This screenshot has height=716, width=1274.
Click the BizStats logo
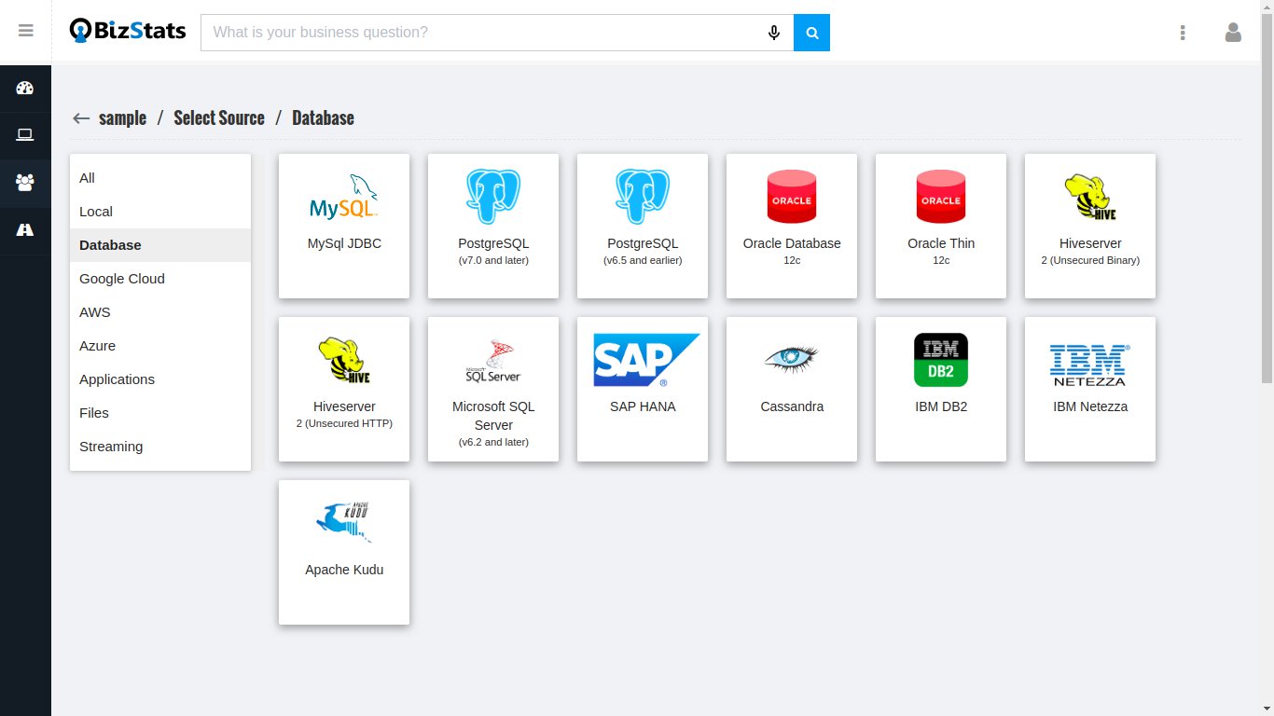coord(128,32)
